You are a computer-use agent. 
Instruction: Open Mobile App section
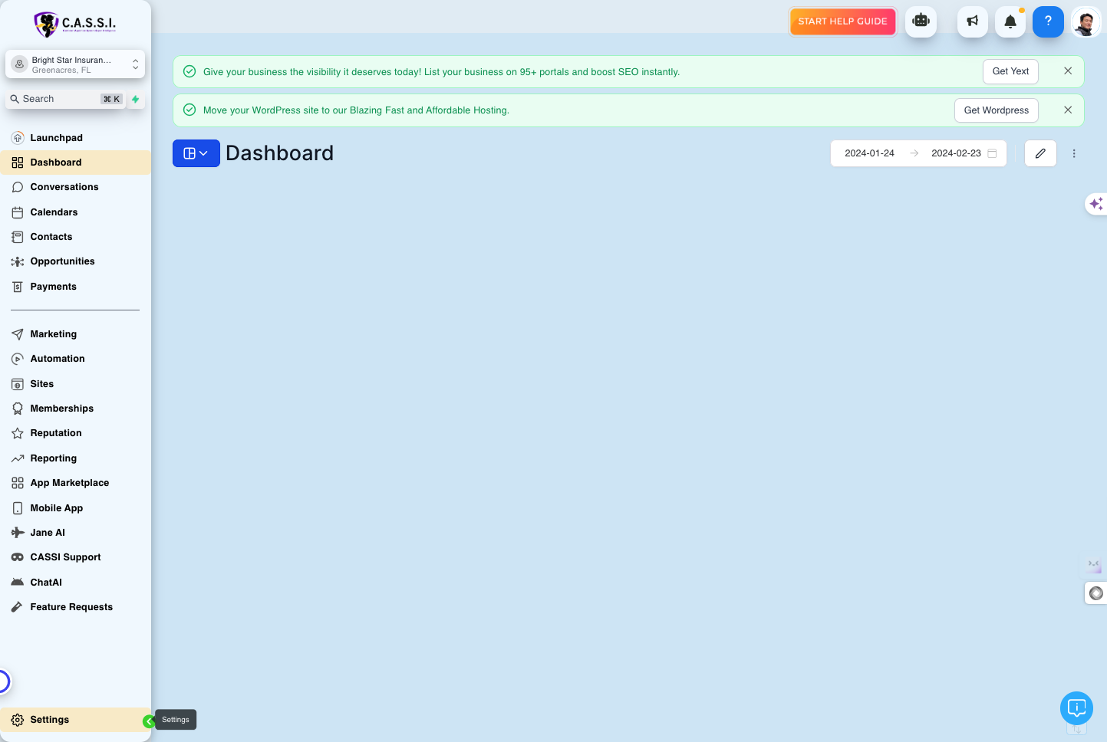tap(75, 508)
